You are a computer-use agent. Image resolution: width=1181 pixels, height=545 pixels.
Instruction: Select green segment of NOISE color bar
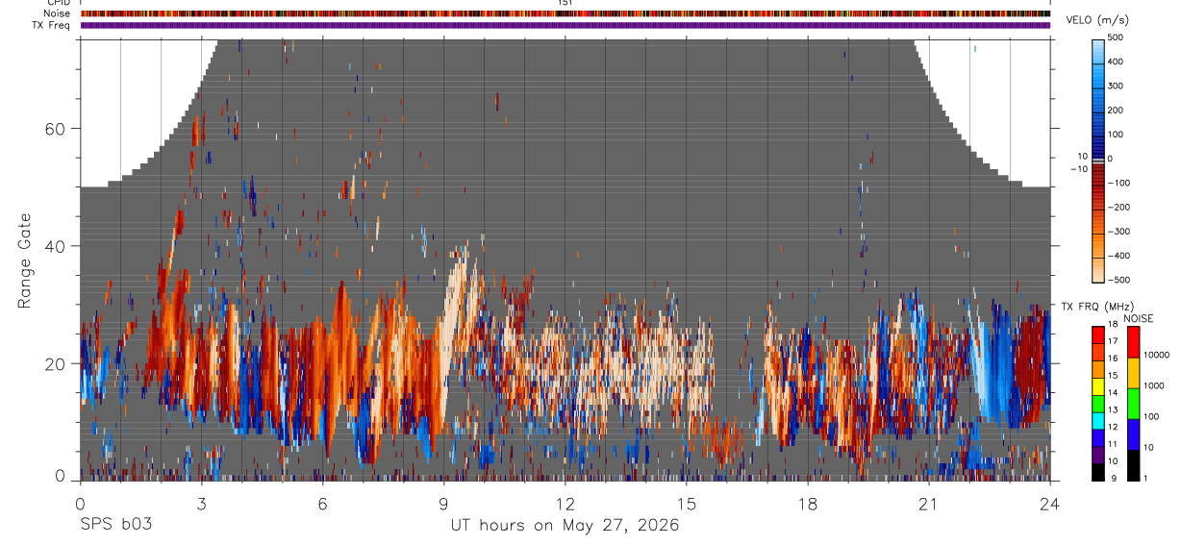coord(1133,404)
